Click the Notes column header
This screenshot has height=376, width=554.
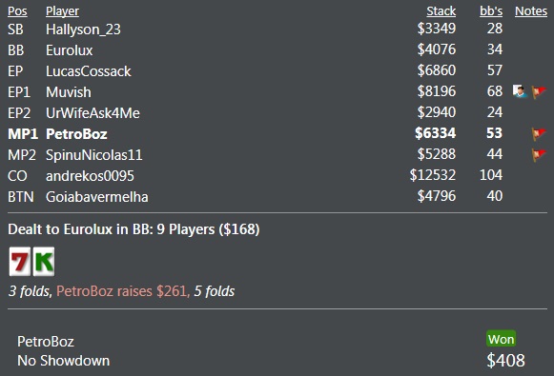pos(531,10)
